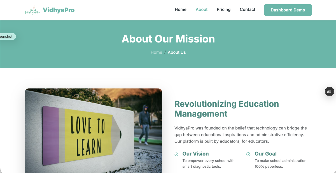The width and height of the screenshot is (336, 173).
Task: Click the 100% paperless goal description
Action: [x=281, y=163]
